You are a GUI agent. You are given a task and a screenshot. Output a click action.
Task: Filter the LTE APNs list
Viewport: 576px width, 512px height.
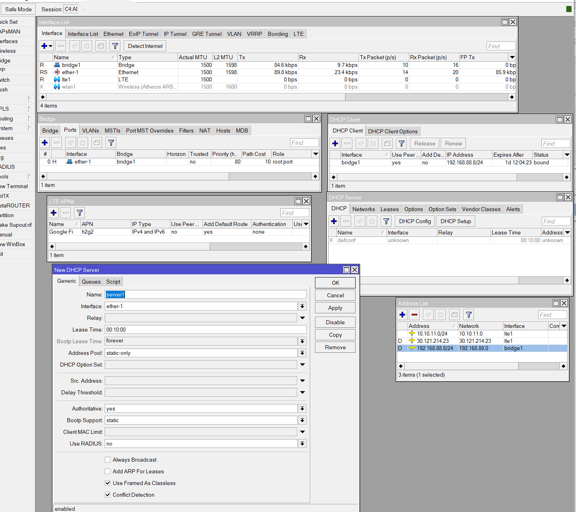click(80, 213)
